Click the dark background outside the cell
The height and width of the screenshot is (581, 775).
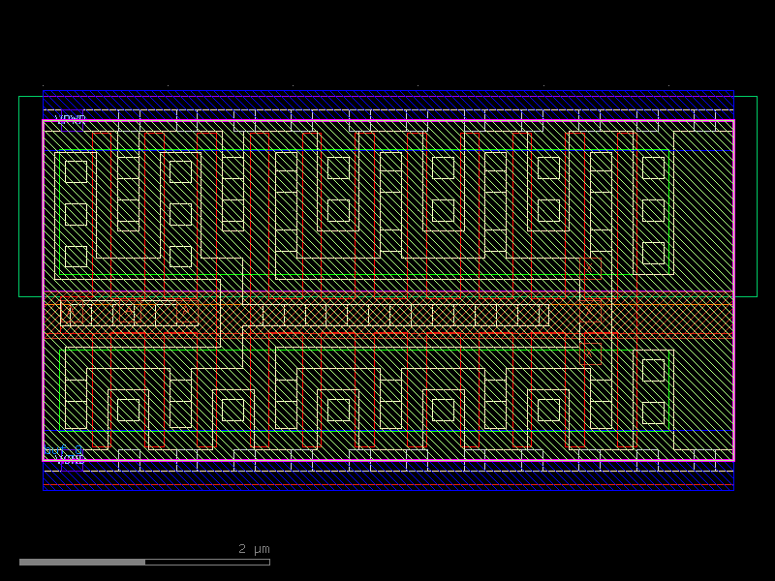point(387,39)
